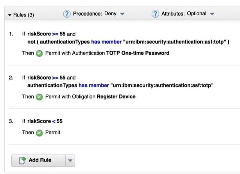Click the >= operator in rule 2
The height and width of the screenshot is (174, 240).
(56, 78)
